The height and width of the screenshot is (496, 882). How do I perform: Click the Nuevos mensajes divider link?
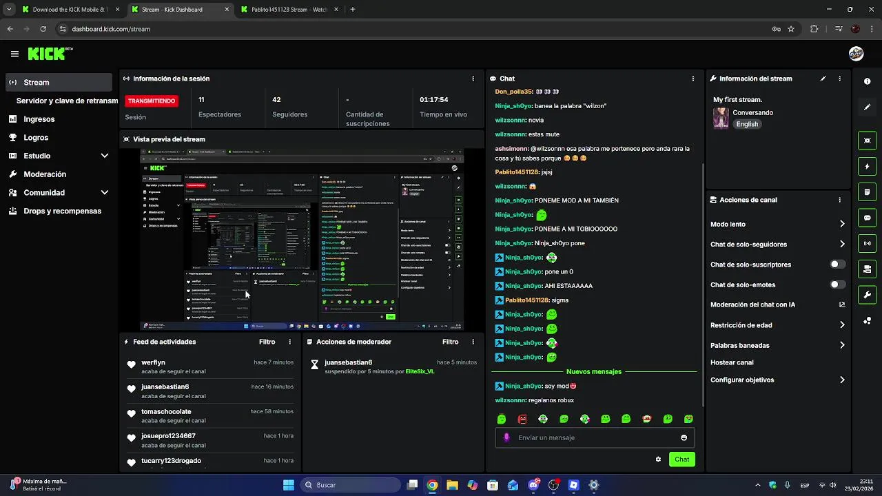pyautogui.click(x=594, y=371)
